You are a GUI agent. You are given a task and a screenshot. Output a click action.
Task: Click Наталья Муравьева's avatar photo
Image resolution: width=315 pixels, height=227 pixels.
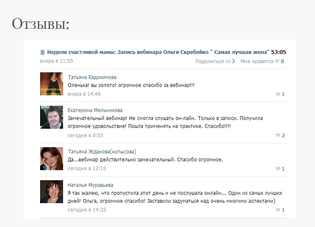point(52,191)
